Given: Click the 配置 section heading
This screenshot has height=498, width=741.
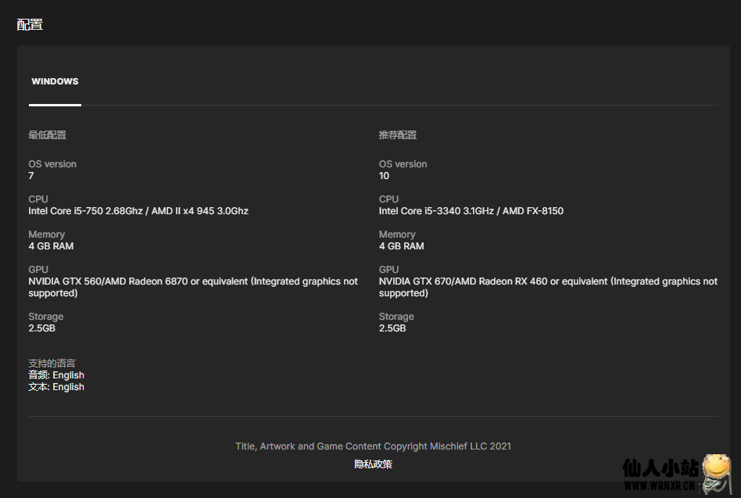Looking at the screenshot, I should (30, 24).
